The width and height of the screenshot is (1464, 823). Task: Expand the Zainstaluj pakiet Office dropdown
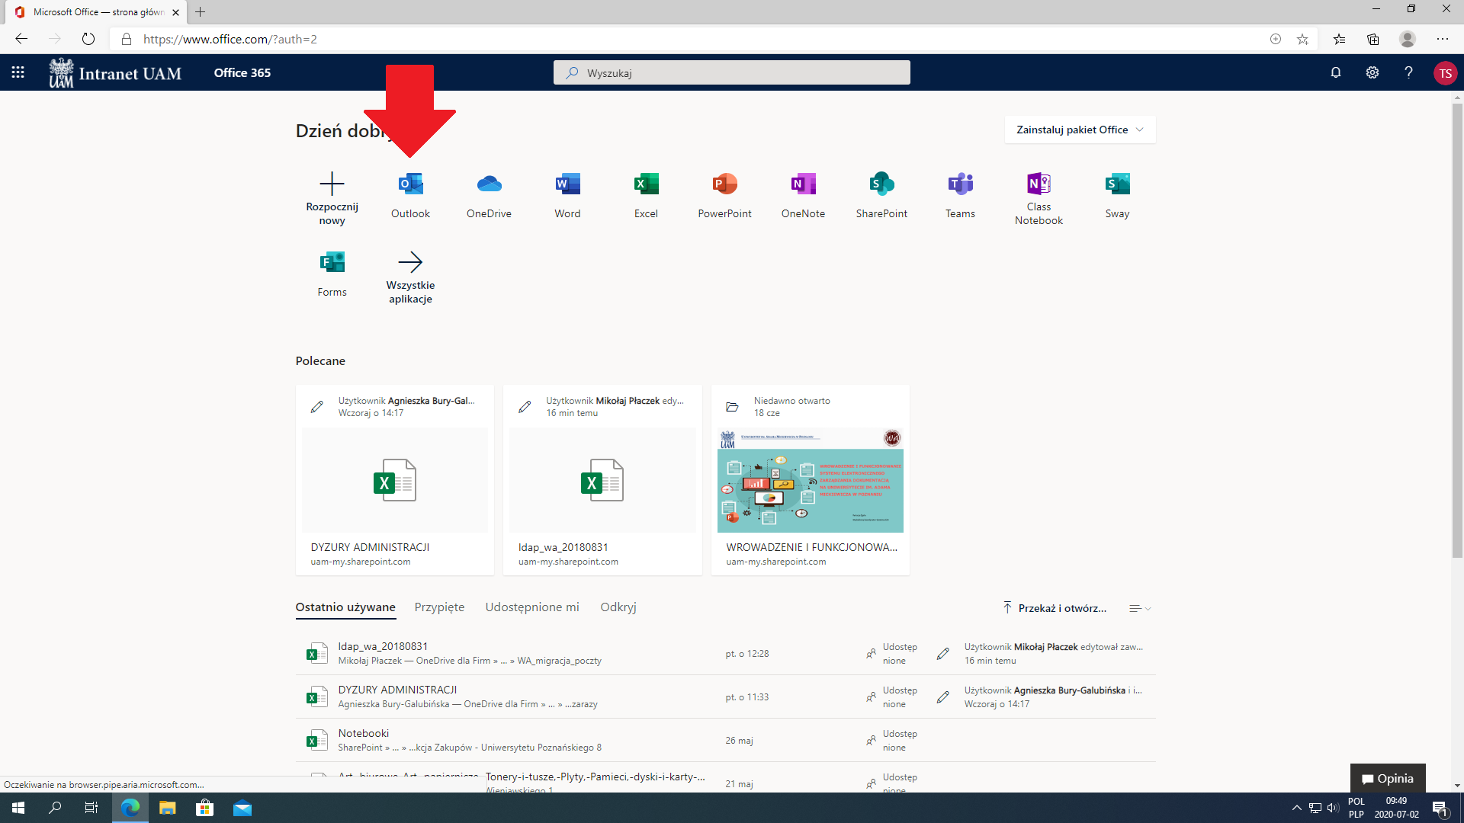(x=1080, y=130)
